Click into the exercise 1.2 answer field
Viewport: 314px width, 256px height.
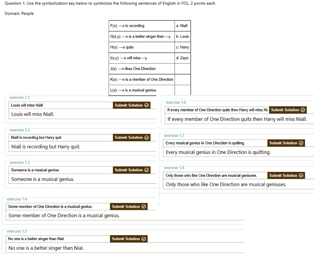[x=83, y=147]
